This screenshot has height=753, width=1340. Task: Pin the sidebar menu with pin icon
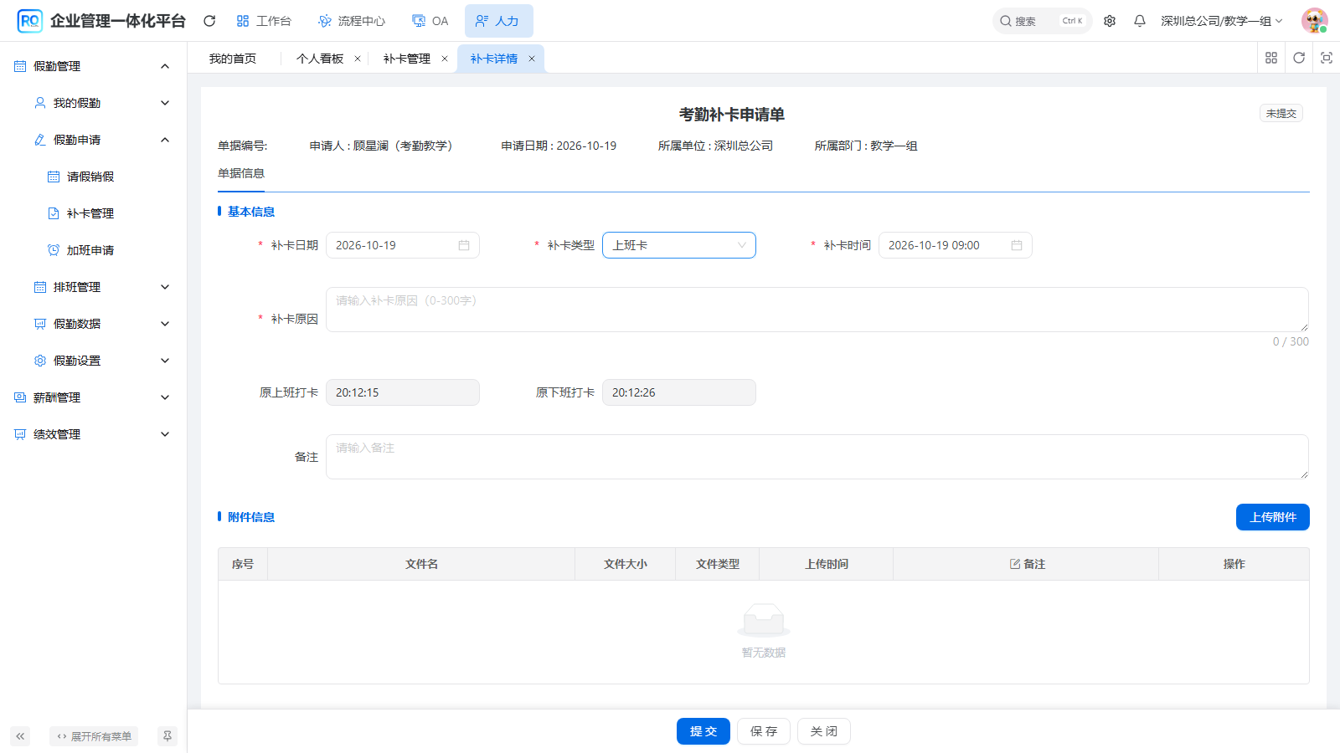click(x=167, y=736)
